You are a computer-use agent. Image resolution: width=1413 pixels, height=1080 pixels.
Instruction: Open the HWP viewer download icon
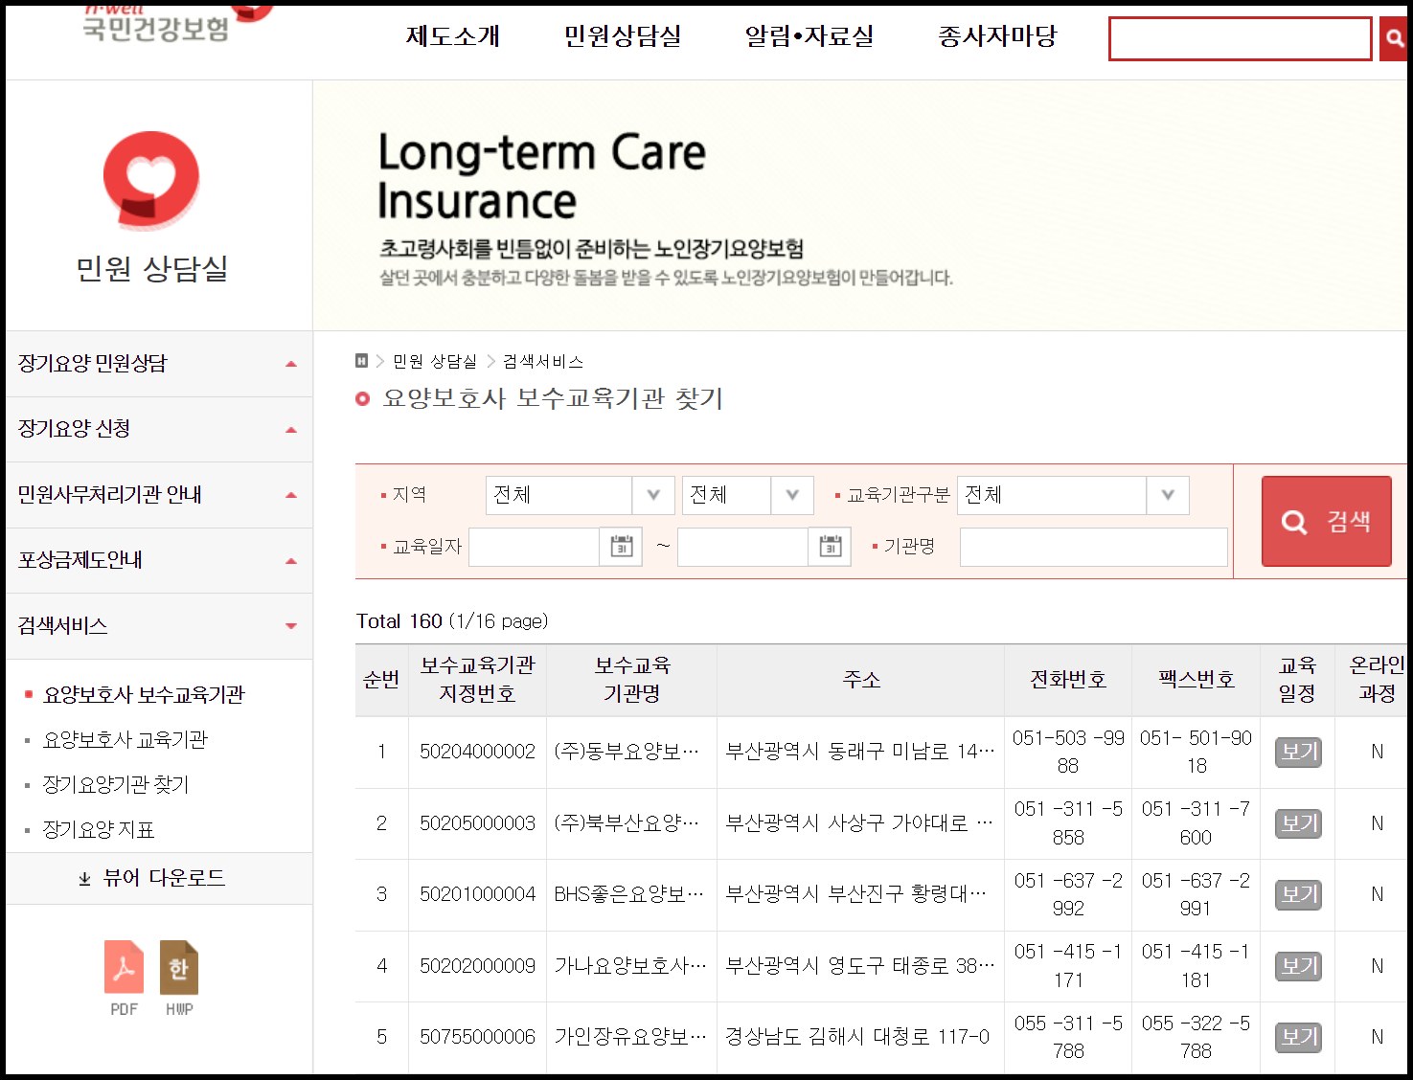point(179,967)
